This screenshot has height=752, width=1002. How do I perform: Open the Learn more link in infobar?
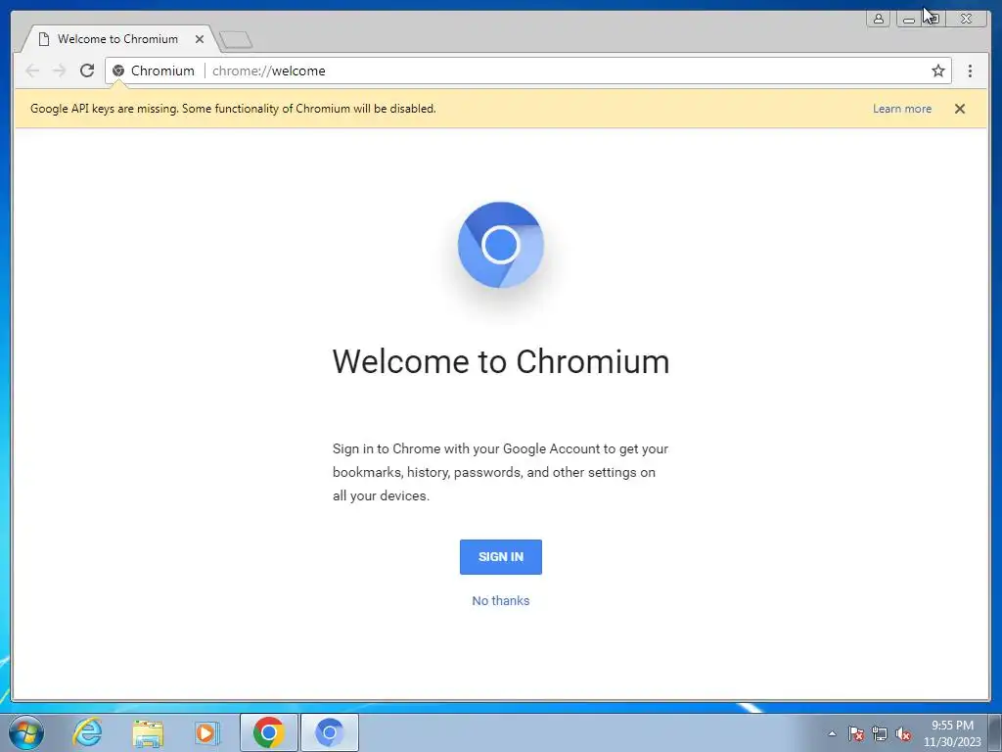(x=901, y=109)
